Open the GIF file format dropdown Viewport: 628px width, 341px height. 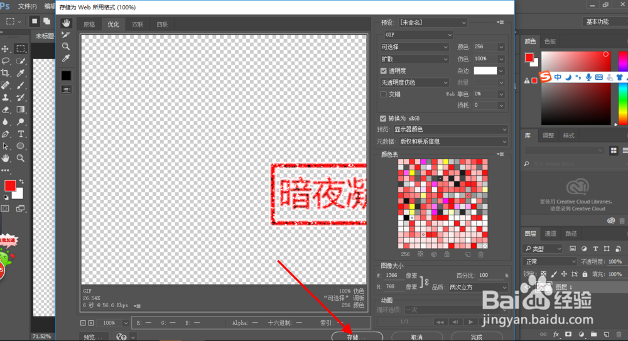pos(418,35)
